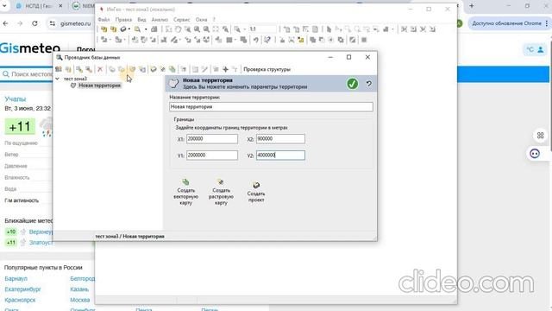This screenshot has width=552, height=311.
Task: Go back in Chrome browser
Action: [x=6, y=23]
